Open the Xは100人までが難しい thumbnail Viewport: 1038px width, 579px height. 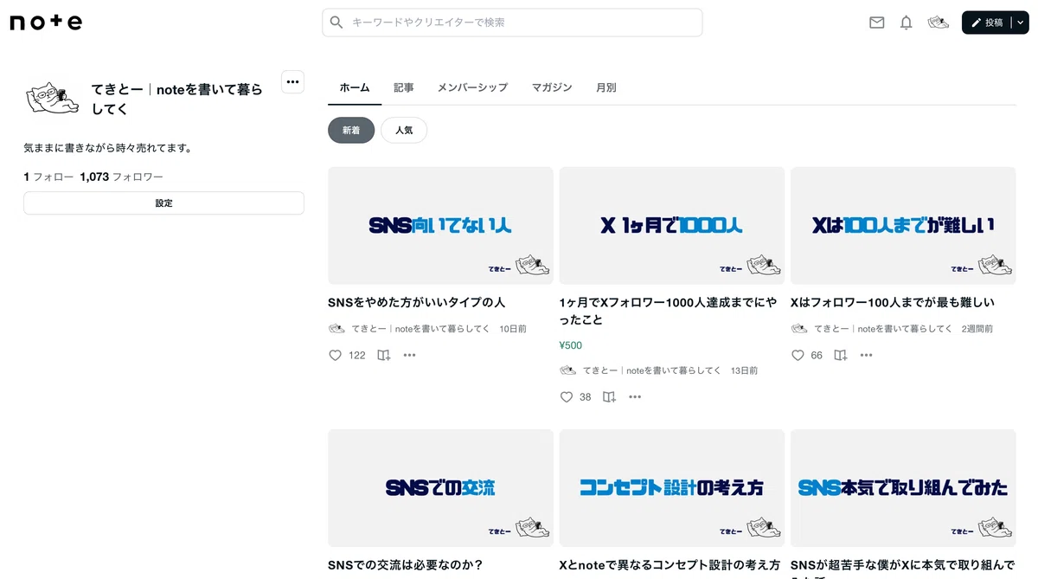(x=903, y=226)
